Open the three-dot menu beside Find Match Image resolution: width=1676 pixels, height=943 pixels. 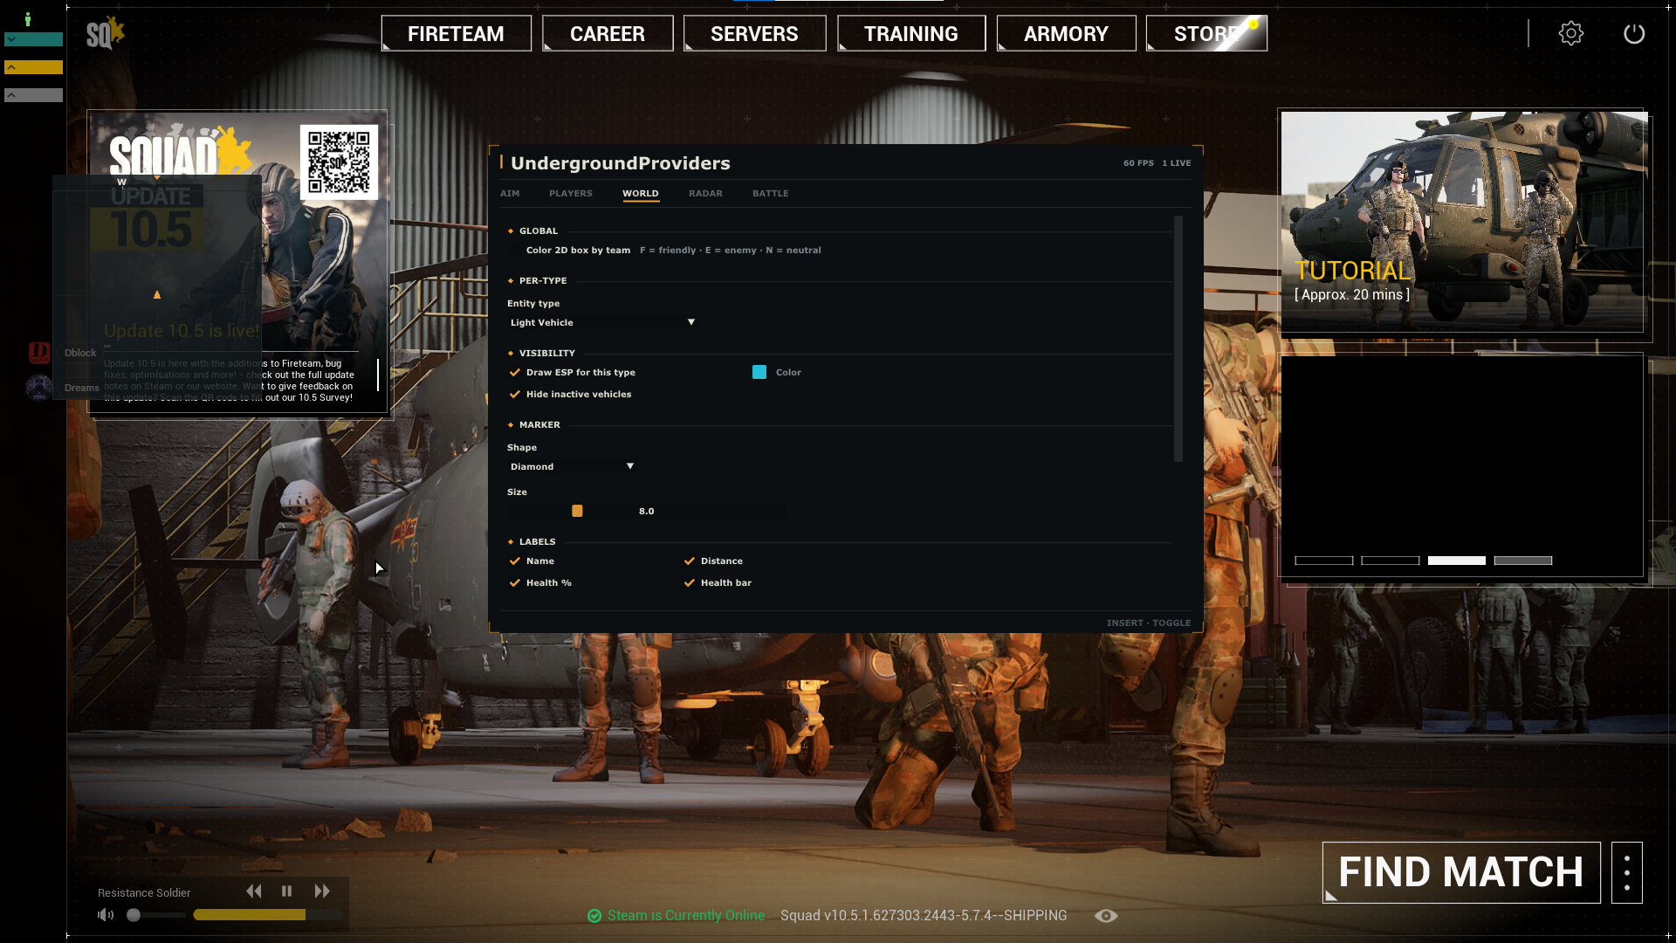(1627, 872)
